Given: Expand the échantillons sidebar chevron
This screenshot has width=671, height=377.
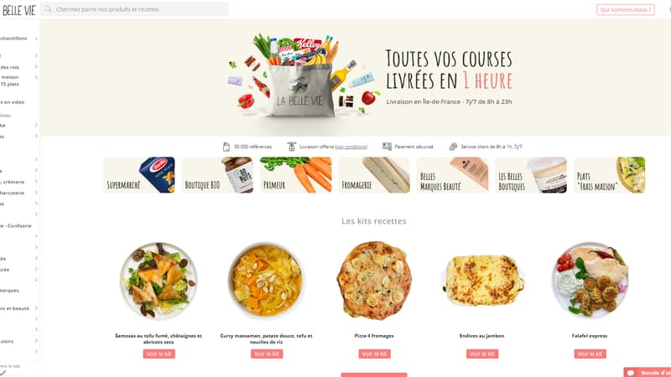Looking at the screenshot, I should [x=36, y=39].
